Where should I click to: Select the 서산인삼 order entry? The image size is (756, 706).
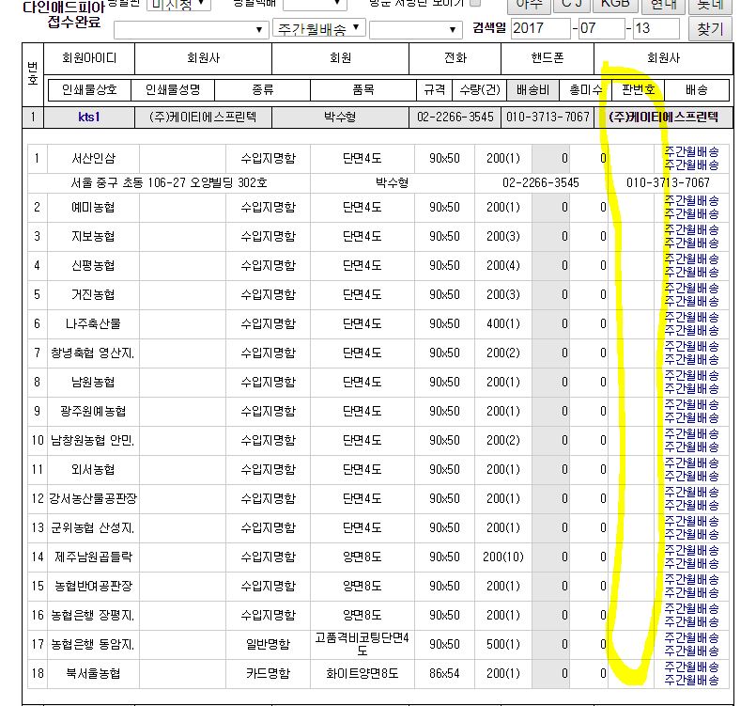pyautogui.click(x=94, y=158)
